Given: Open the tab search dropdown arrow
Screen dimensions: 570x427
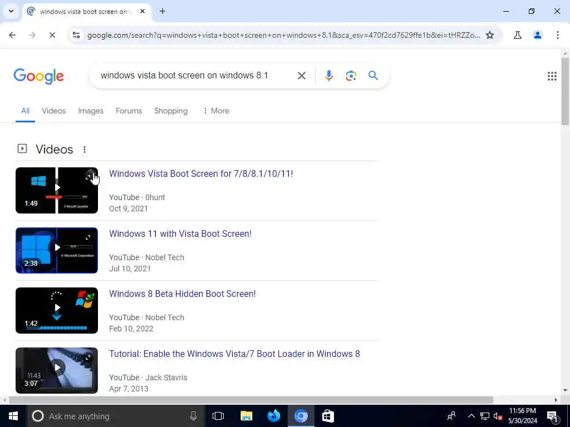Looking at the screenshot, I should tap(11, 11).
